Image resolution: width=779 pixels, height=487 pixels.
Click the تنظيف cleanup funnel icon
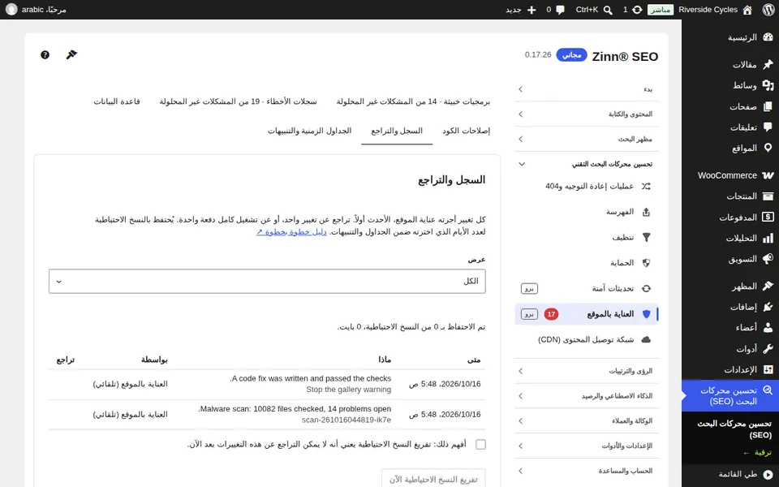[x=646, y=238]
